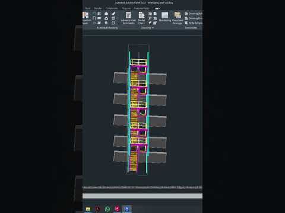Screen dimensions: 285x213
Task: Open File Explorer from the taskbar
Action: 88,209
